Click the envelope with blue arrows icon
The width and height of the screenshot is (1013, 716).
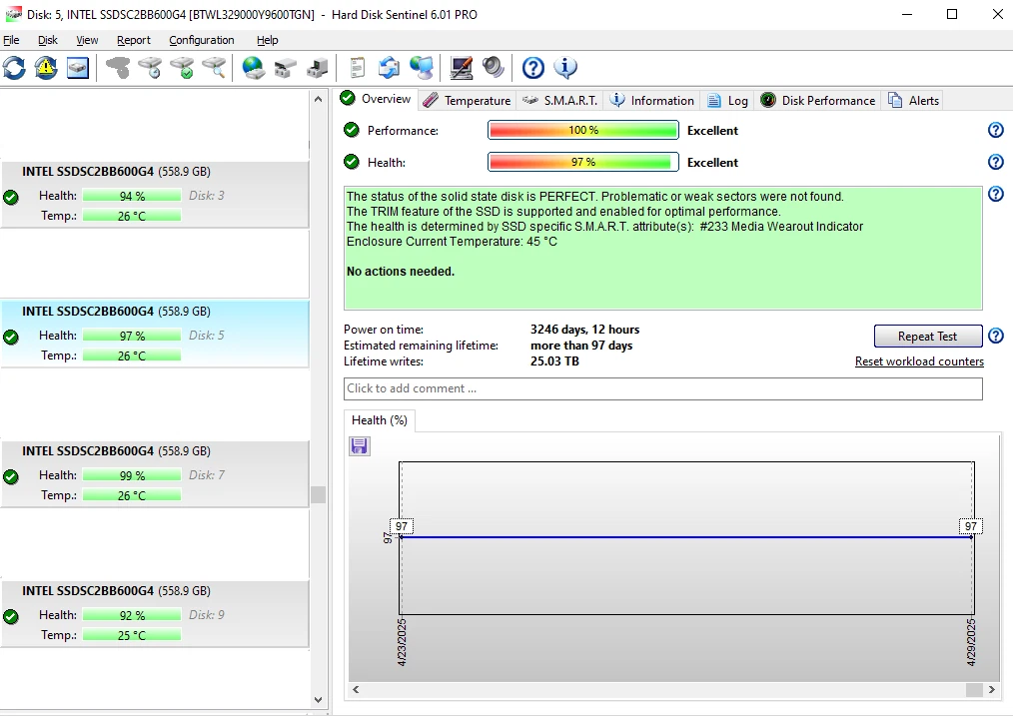pos(389,68)
